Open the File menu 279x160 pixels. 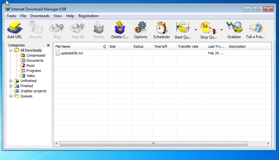[23, 16]
